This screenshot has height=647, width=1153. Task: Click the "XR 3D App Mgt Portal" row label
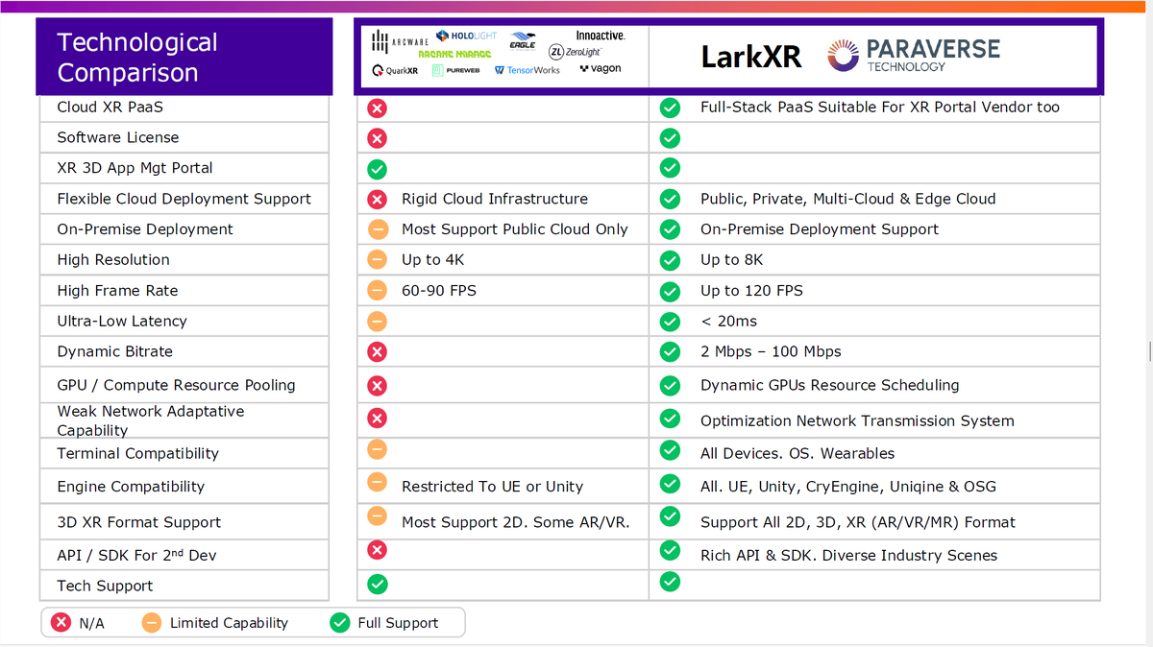[135, 168]
